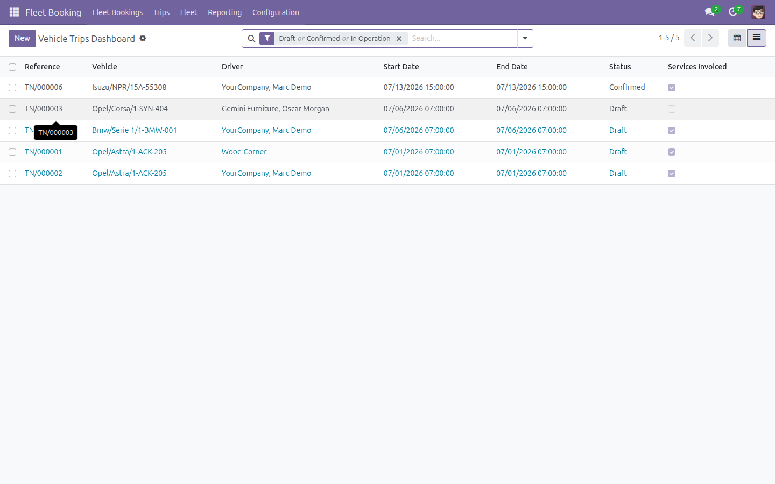Click the magnifier search icon

coord(251,39)
